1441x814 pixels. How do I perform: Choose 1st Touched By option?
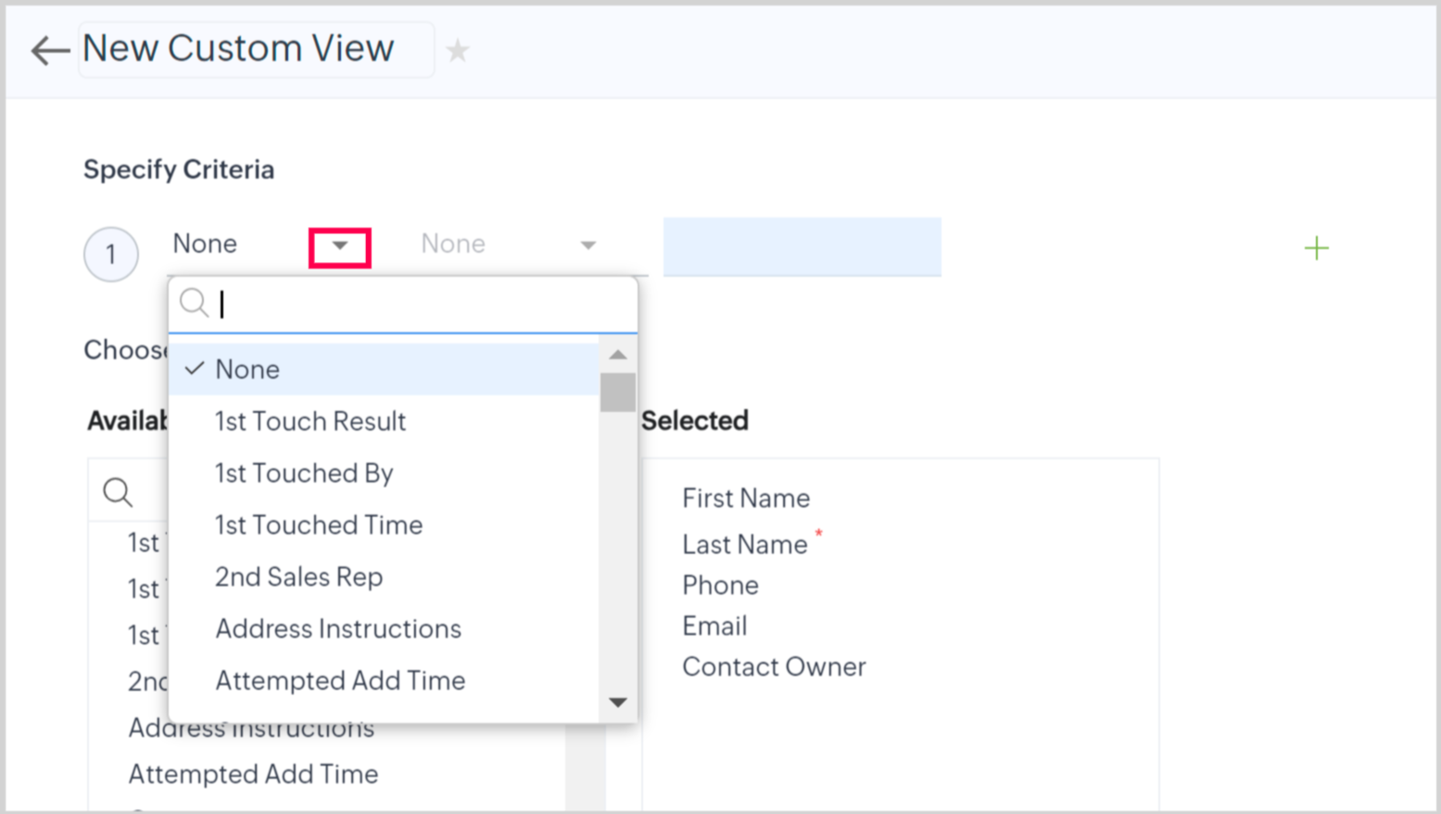[x=304, y=473]
